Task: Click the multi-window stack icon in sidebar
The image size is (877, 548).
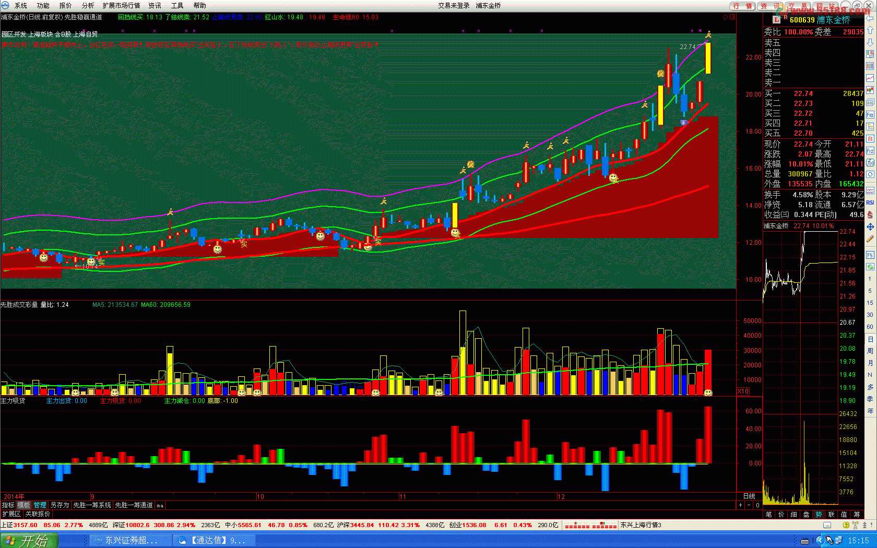Action: coord(870,102)
